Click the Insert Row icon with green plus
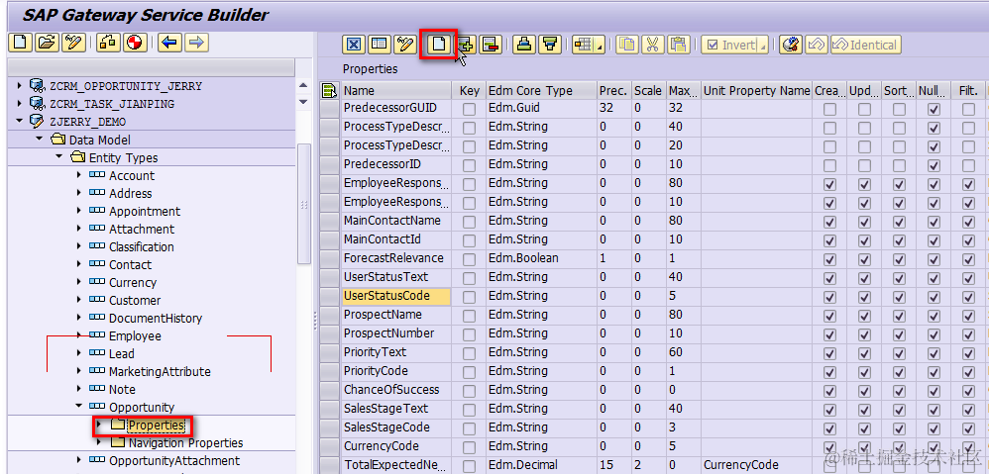This screenshot has width=989, height=474. click(x=466, y=45)
